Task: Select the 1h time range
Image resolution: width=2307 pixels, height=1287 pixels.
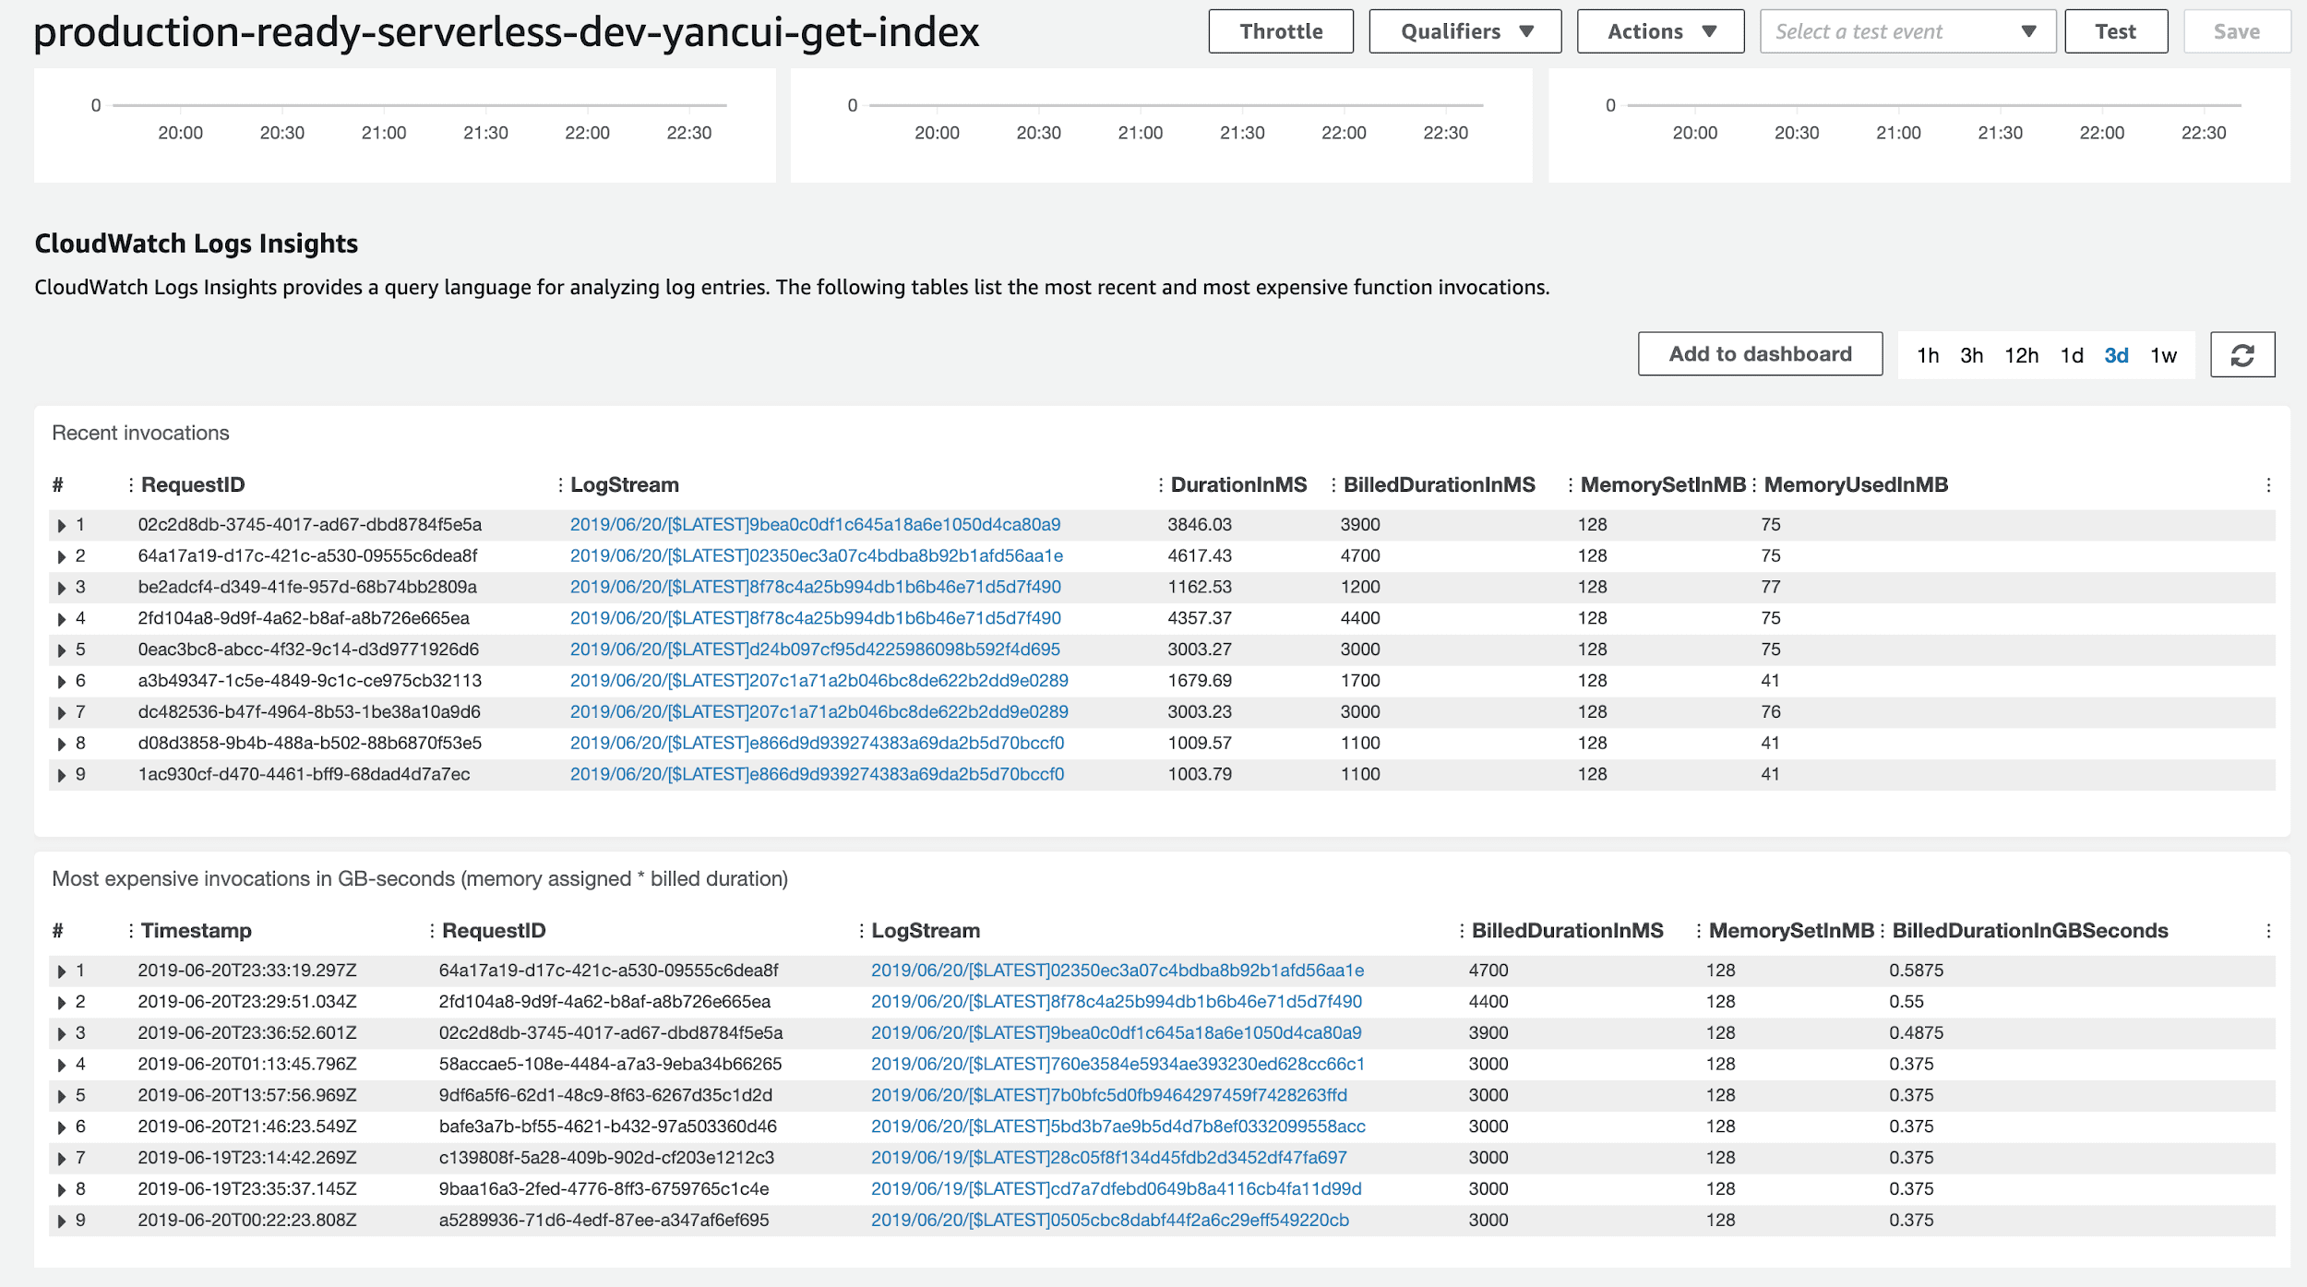Action: point(1928,354)
